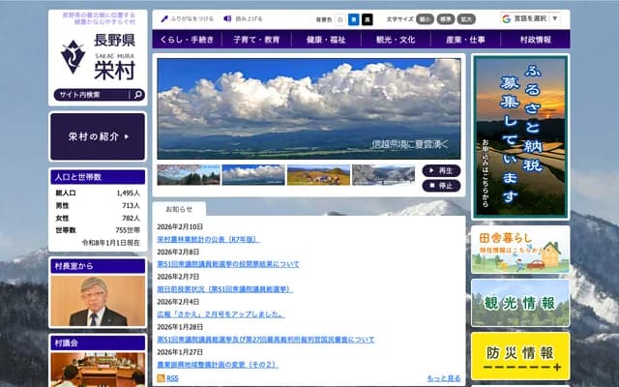The height and width of the screenshot is (387, 619).
Task: Click the read-aloud speaker icon
Action: pos(227,18)
